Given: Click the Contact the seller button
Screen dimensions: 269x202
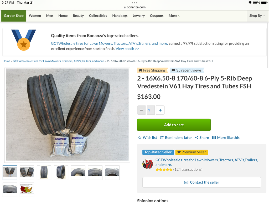Looking at the screenshot, I should point(202,182).
